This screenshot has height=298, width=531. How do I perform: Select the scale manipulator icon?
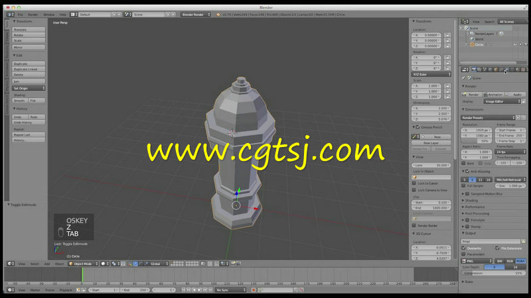point(146,264)
